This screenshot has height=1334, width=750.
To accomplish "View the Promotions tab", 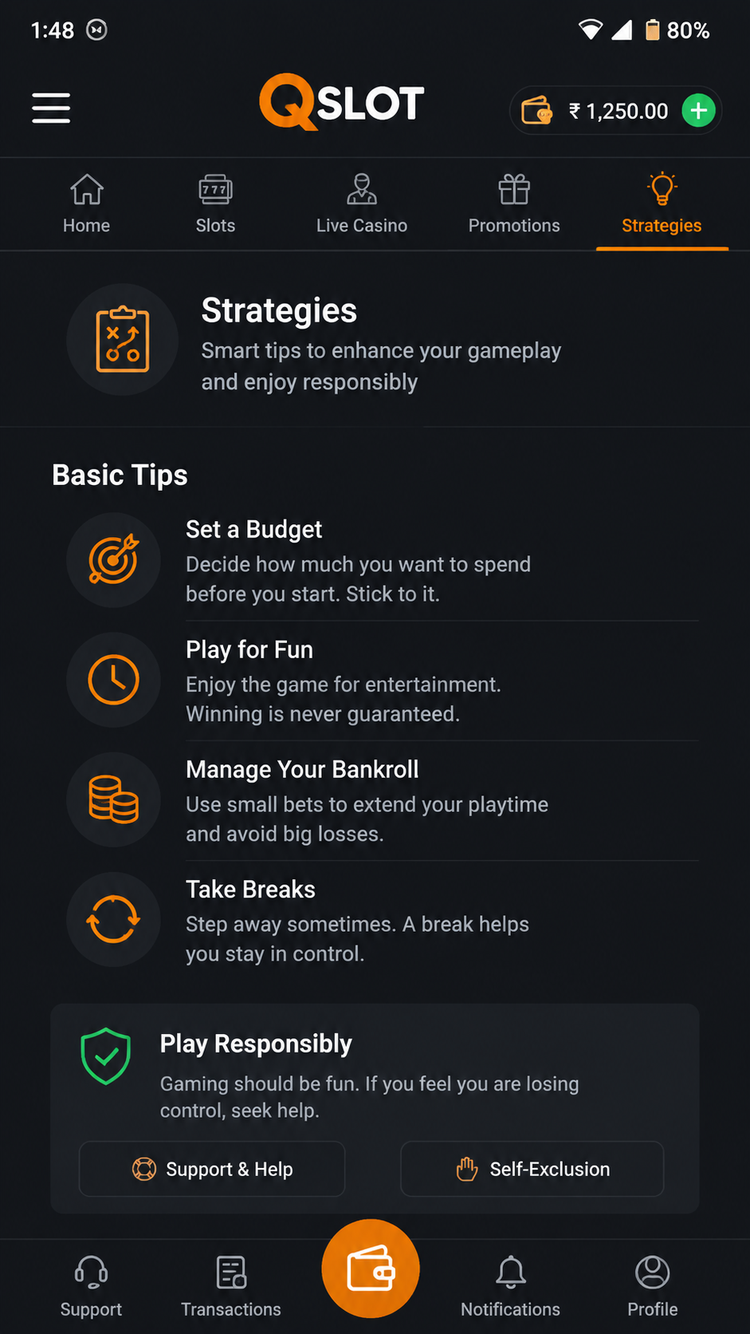I will (x=514, y=204).
